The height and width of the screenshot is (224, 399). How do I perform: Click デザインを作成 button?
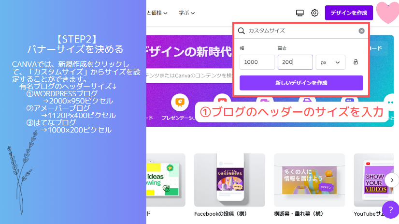[349, 13]
